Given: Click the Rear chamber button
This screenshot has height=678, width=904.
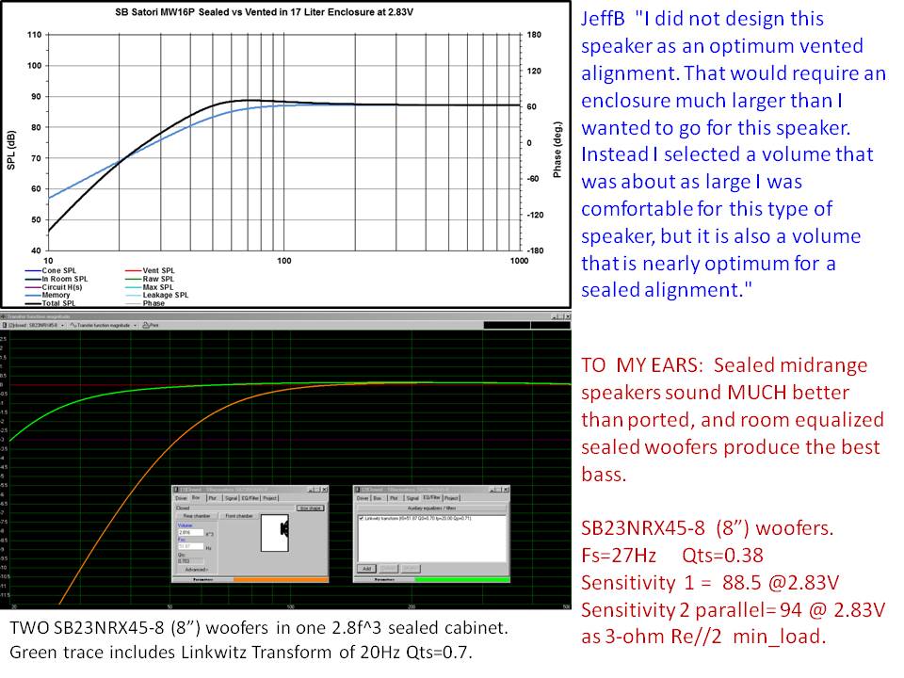Looking at the screenshot, I should coord(197,516).
